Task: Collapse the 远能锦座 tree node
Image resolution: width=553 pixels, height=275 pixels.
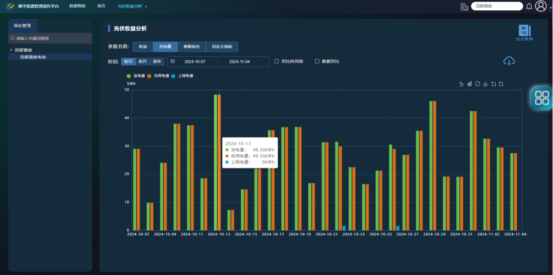Action: [11, 50]
